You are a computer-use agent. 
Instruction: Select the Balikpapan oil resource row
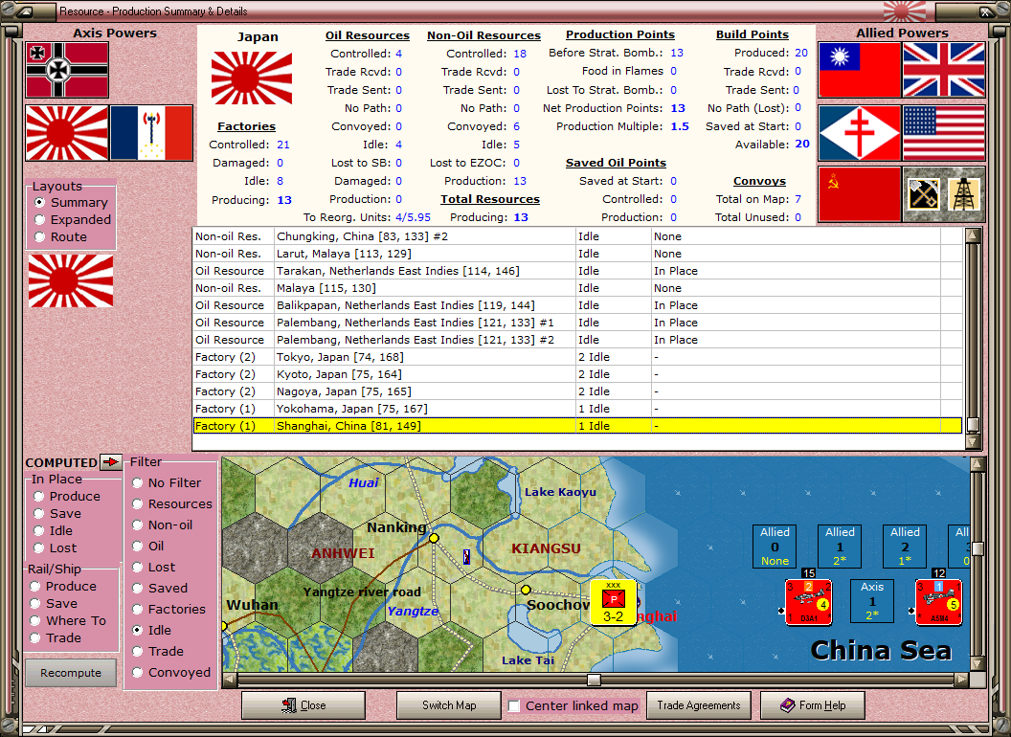coord(577,305)
